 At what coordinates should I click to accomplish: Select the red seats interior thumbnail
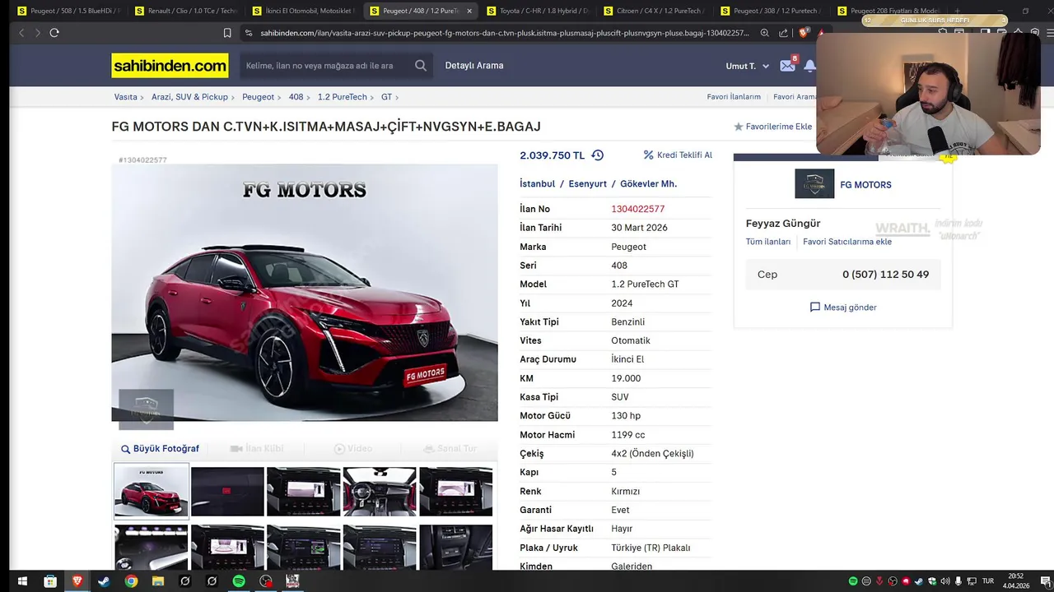click(x=380, y=492)
